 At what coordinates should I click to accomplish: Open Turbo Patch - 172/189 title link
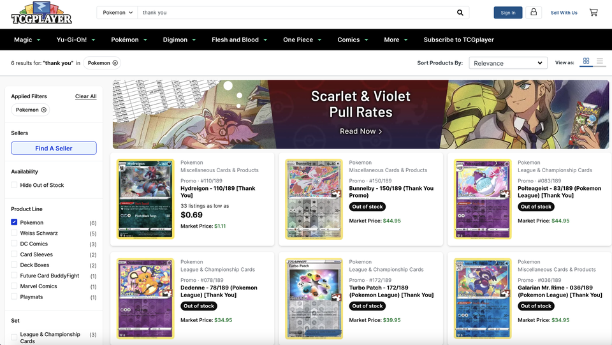391,291
